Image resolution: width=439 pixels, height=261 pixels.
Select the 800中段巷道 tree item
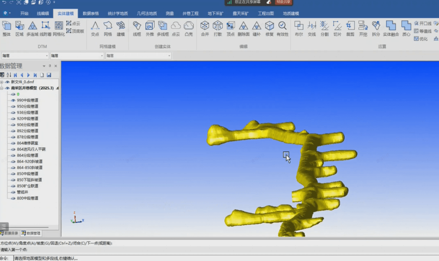(x=27, y=198)
